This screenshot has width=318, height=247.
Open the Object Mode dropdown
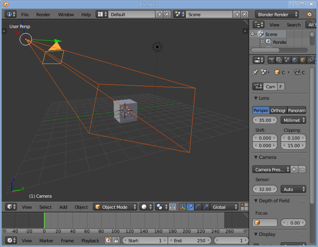pos(115,207)
